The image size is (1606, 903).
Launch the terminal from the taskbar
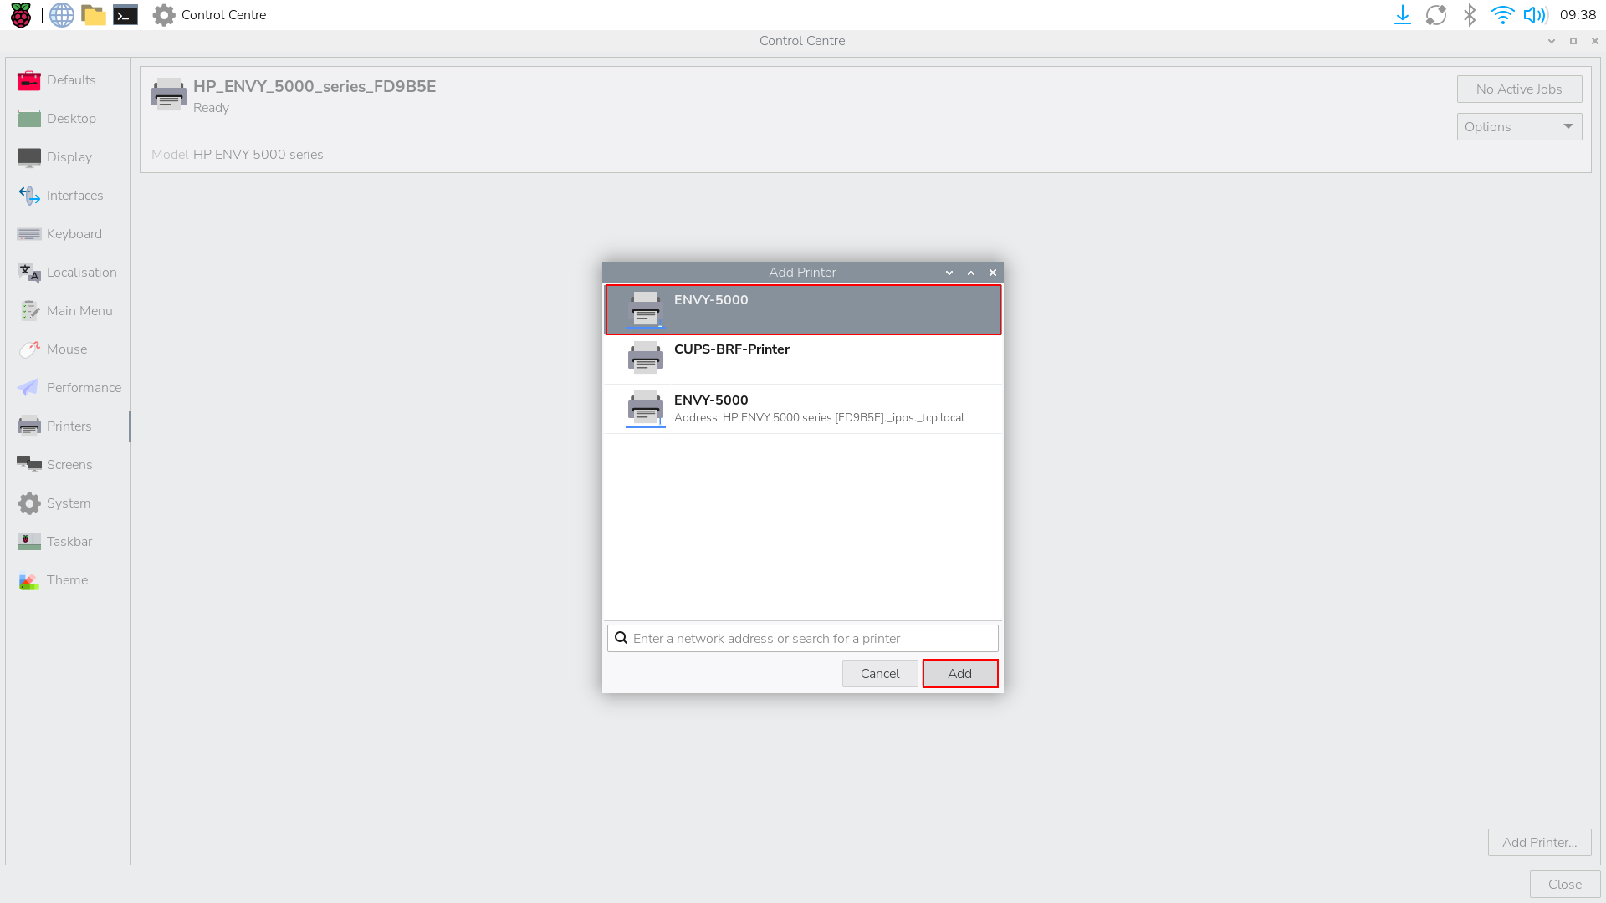125,15
